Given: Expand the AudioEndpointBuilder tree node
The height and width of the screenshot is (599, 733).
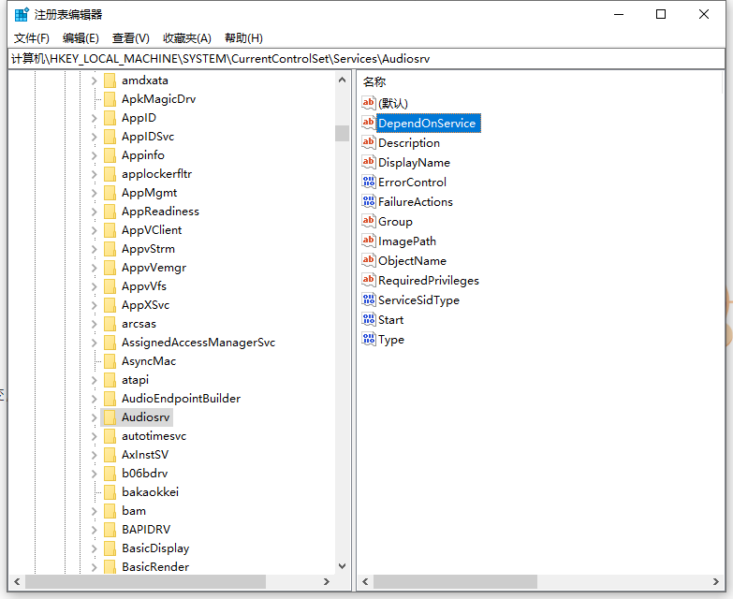Looking at the screenshot, I should tap(95, 399).
